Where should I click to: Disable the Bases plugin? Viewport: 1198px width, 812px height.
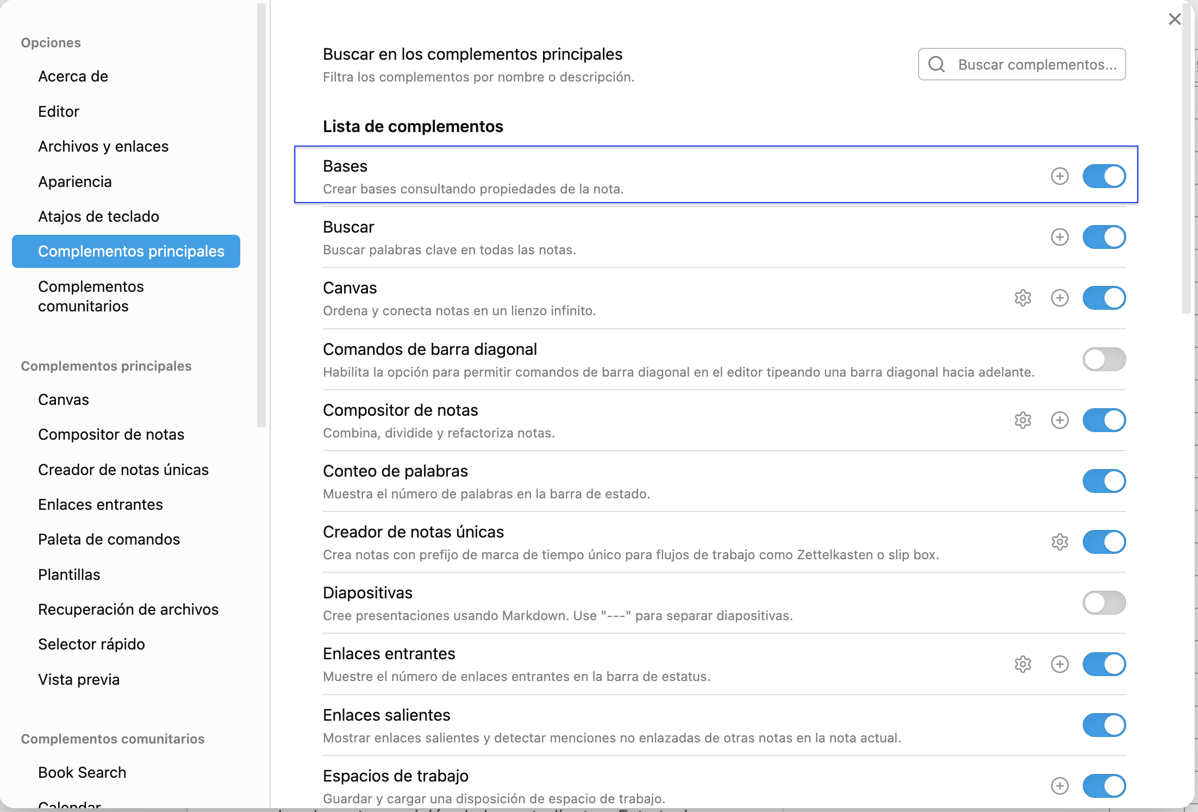tap(1103, 176)
